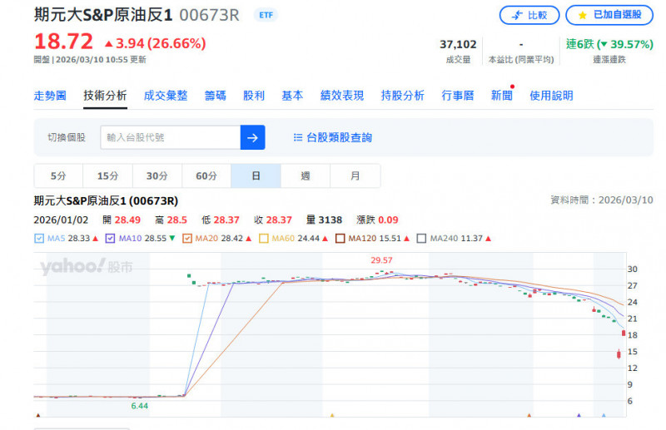The image size is (666, 430).
Task: Click the dark triangle marker on the chart's bottom axis, far left
Action: 38,415
